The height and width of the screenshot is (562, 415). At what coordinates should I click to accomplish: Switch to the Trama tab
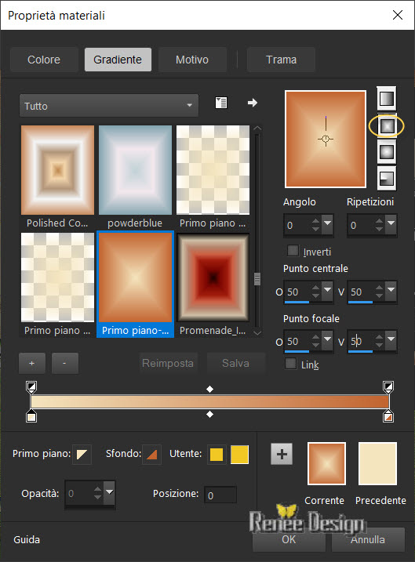281,60
